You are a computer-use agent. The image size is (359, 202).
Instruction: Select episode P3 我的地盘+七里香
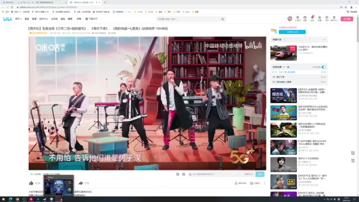point(299,82)
